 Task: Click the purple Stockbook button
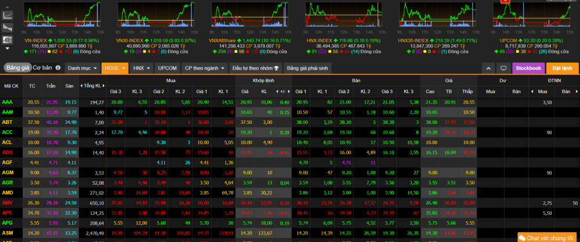point(528,68)
